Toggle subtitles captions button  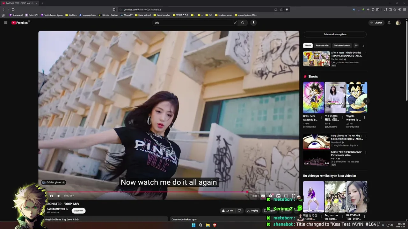pyautogui.click(x=263, y=196)
